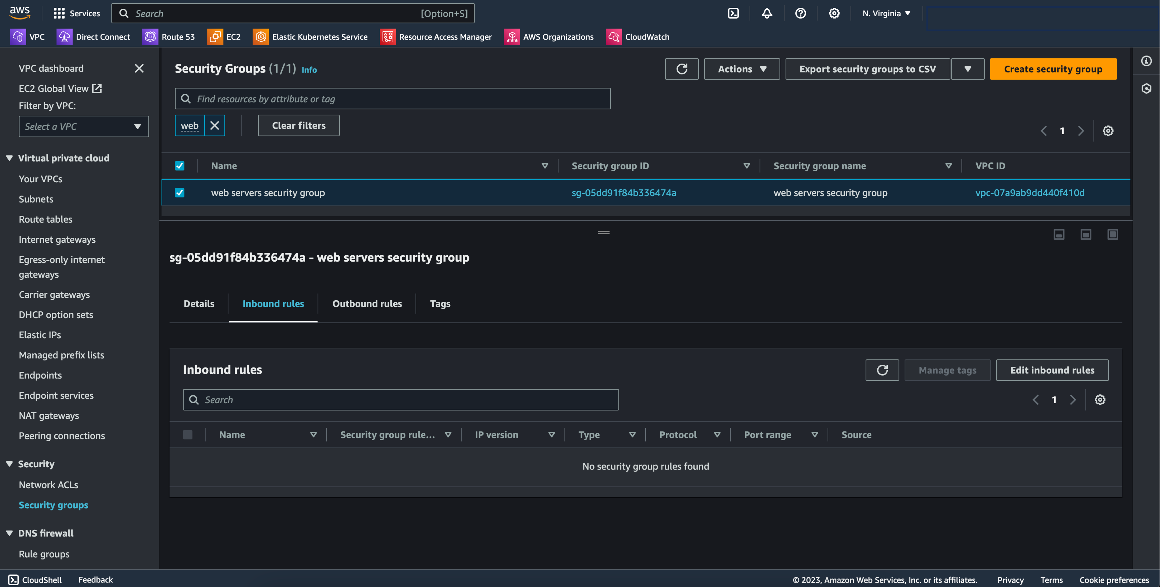Click Edit inbound rules button
Viewport: 1160px width, 588px height.
tap(1051, 370)
